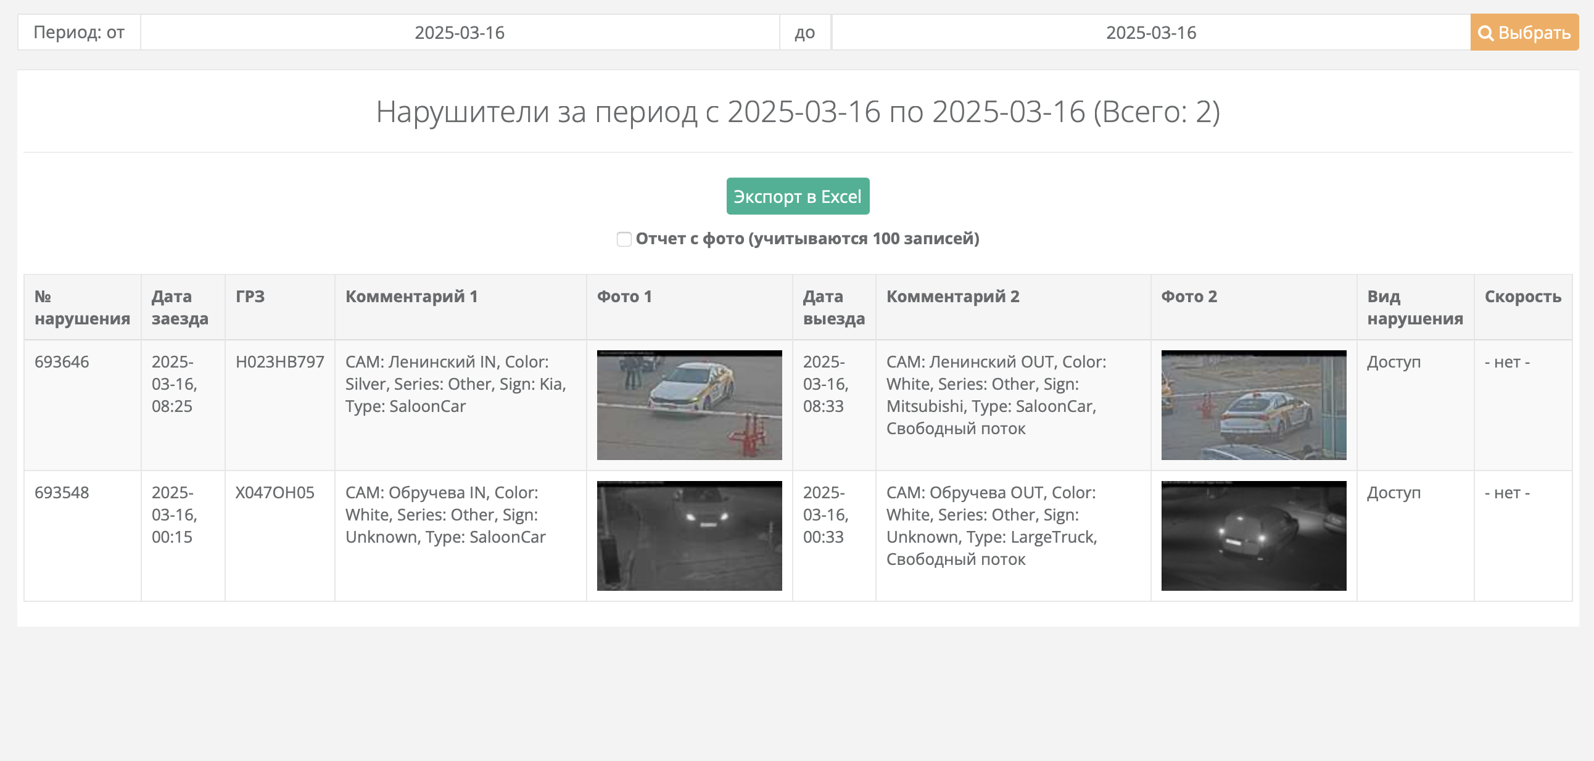Click the Ленинский OUT camera comment
Viewport: 1594px width, 761px height.
pyautogui.click(x=996, y=395)
